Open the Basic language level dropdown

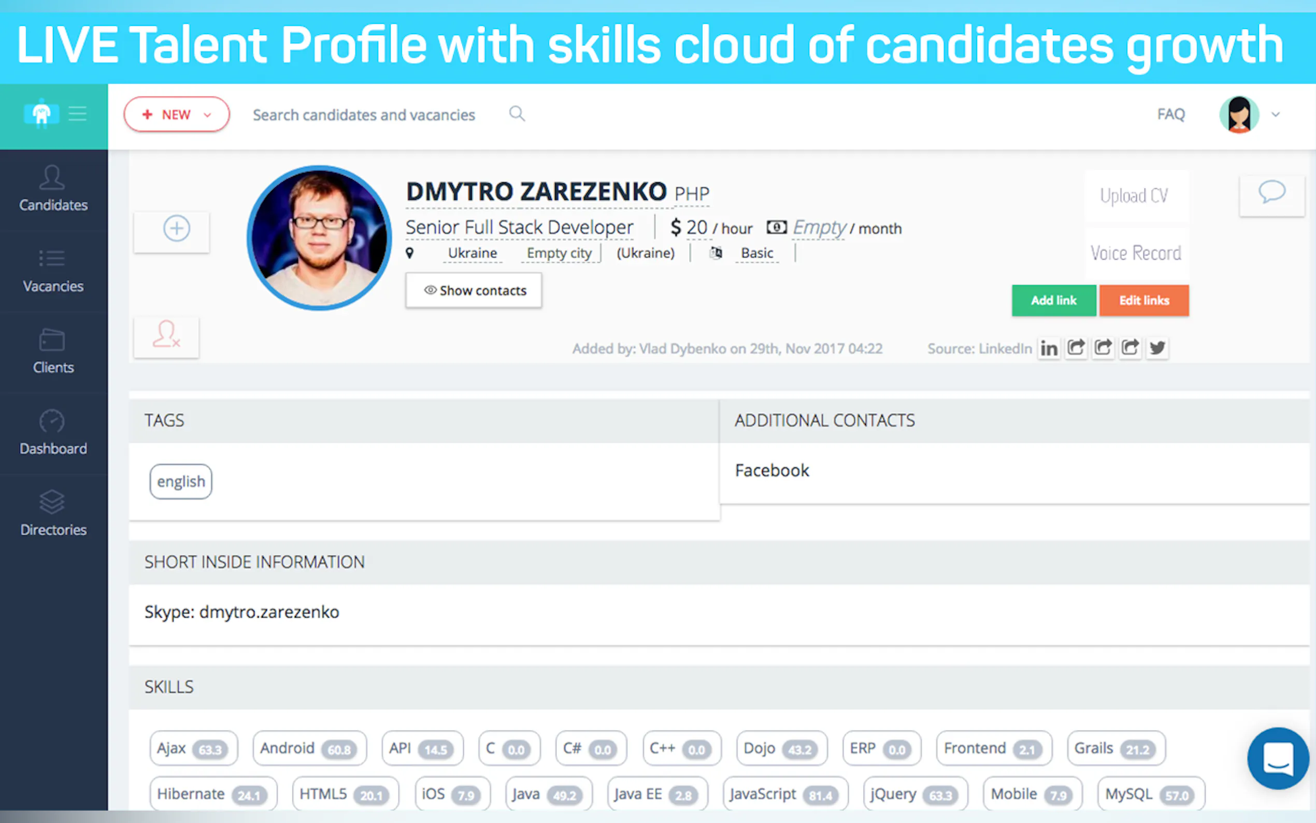tap(757, 253)
